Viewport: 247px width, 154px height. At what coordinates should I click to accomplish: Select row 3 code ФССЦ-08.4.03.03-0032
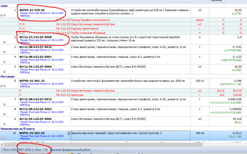point(36,47)
